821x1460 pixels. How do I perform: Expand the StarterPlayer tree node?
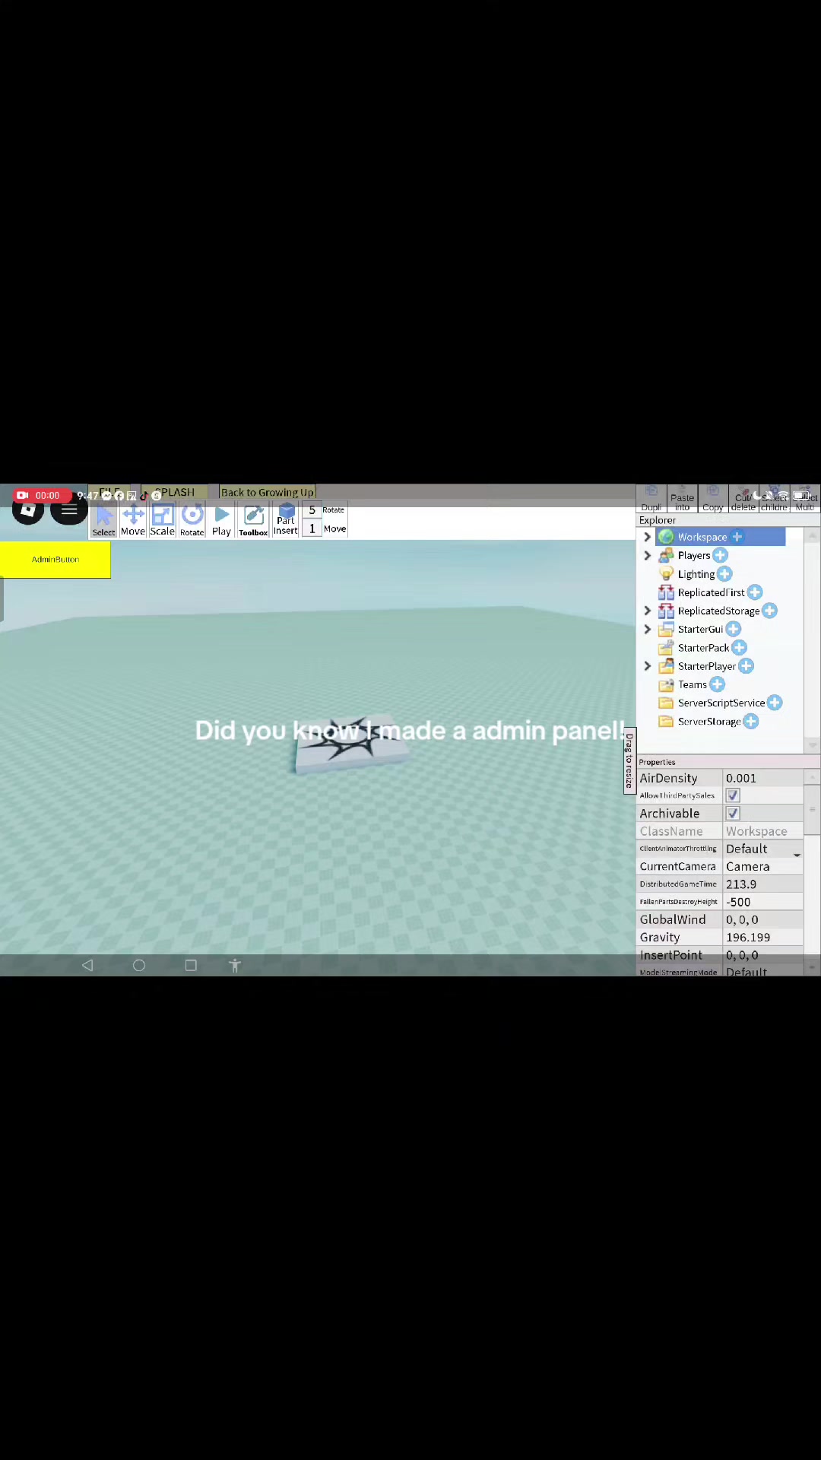click(648, 666)
